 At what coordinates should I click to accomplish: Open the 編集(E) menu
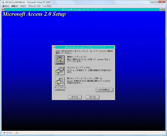point(15,6)
